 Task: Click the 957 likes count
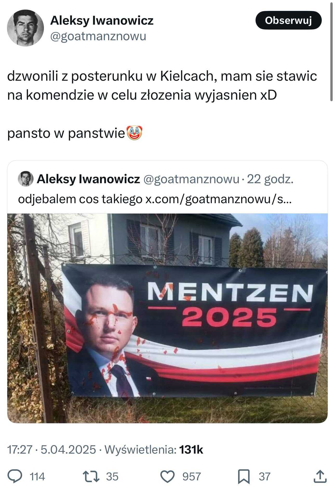click(192, 477)
